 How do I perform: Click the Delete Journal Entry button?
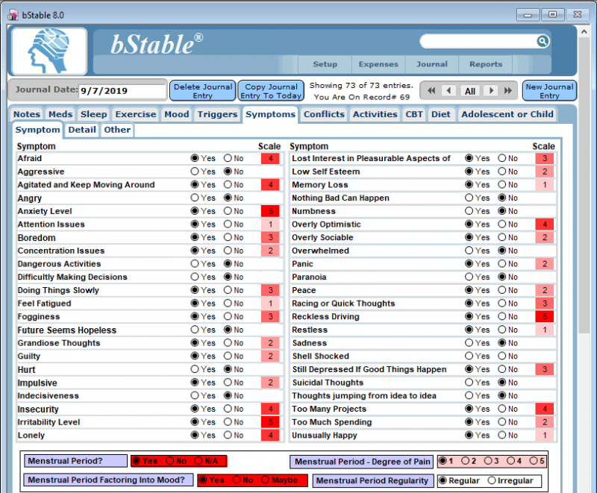click(201, 90)
